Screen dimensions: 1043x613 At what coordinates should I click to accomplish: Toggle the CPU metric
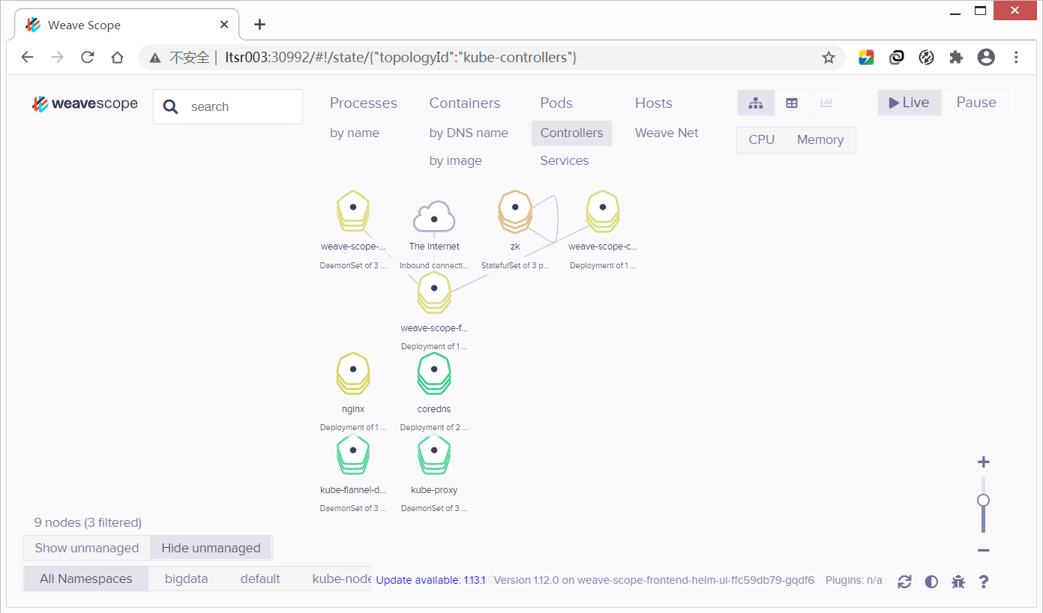[762, 139]
